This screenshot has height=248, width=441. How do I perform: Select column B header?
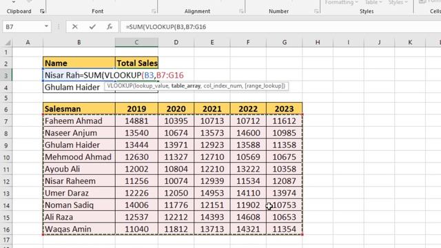79,43
